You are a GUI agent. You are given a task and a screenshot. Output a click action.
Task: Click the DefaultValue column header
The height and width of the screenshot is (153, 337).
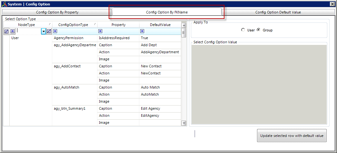(x=160, y=25)
